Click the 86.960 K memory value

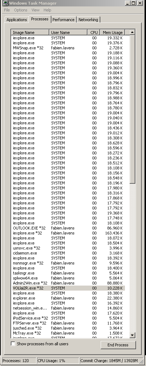point(115,228)
